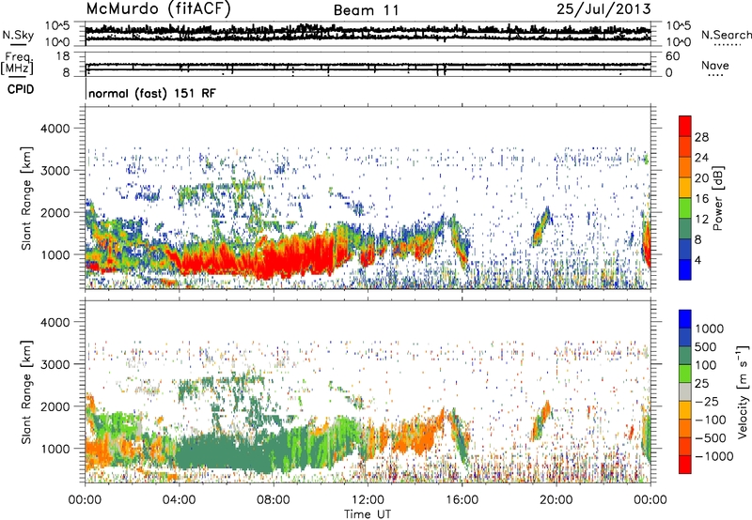Image resolution: width=752 pixels, height=520 pixels.
Task: Pick the yellow-orange 16–20 dB Power swatch
Action: tap(685, 188)
